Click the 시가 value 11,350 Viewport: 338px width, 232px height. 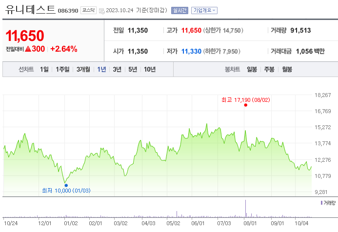pyautogui.click(x=138, y=51)
